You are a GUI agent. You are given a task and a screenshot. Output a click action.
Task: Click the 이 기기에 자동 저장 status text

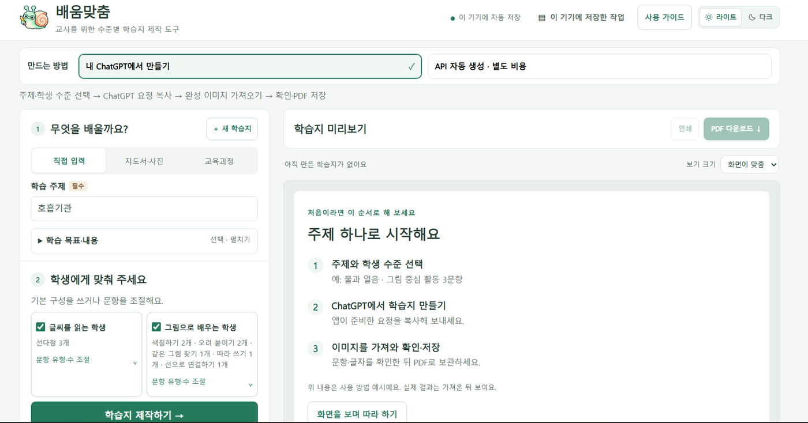pyautogui.click(x=489, y=18)
